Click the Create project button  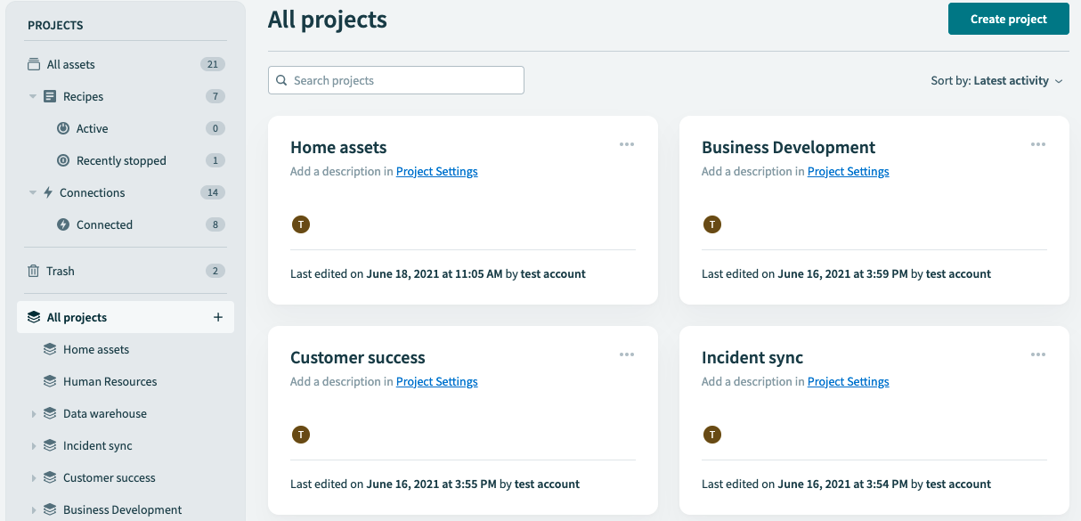coord(1008,19)
